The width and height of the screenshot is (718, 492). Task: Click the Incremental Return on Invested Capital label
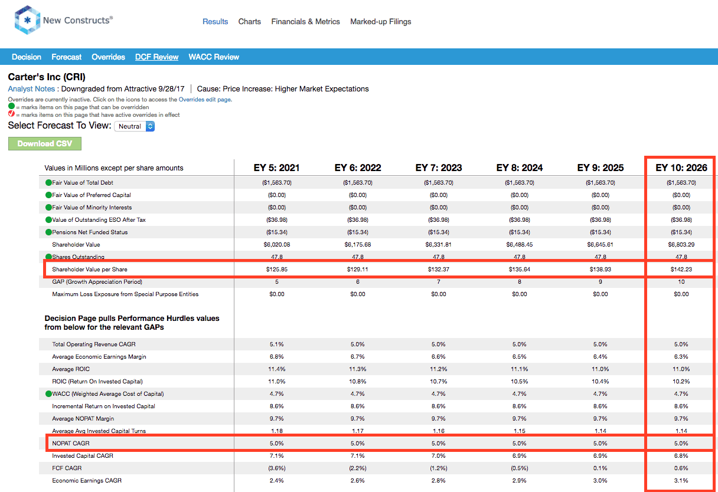(x=102, y=406)
